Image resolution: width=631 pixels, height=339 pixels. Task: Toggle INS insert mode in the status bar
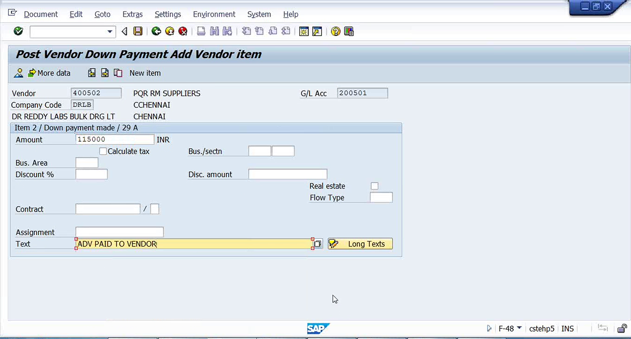coord(567,328)
